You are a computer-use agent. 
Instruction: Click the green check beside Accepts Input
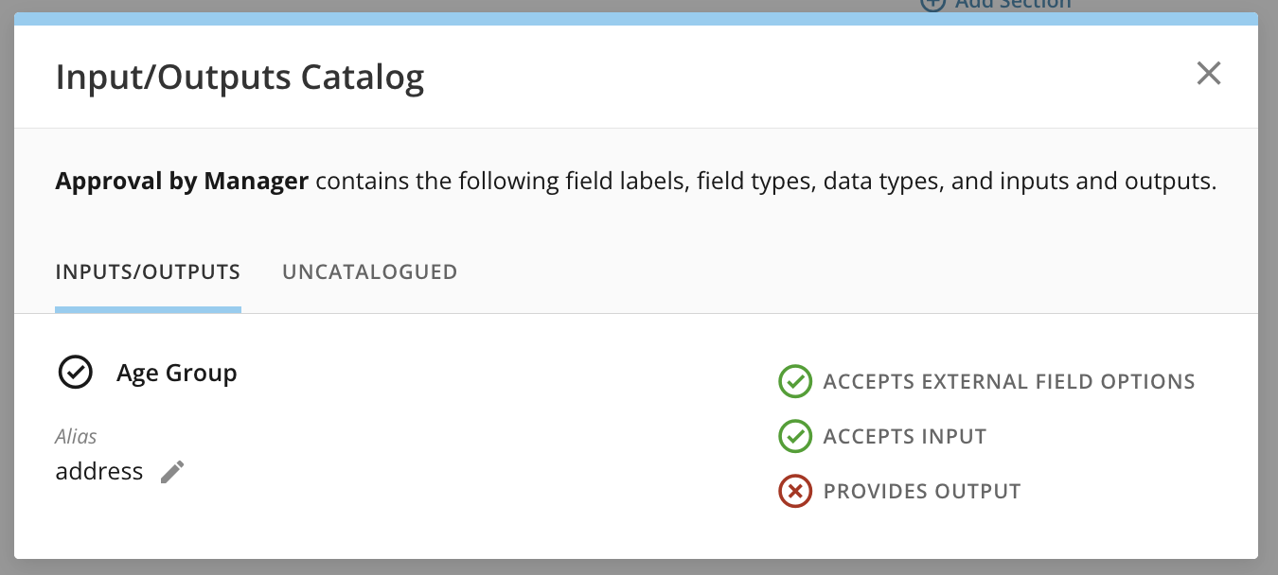(795, 436)
